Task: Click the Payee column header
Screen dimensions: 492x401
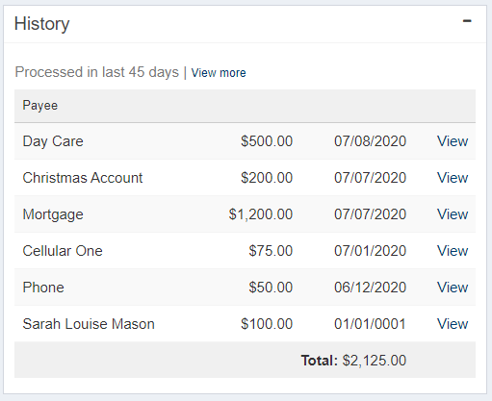Action: [40, 106]
